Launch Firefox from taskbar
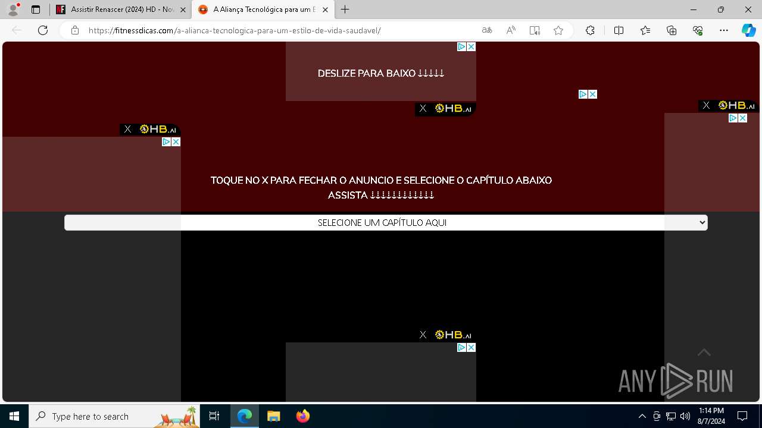The image size is (762, 428). coord(302,416)
